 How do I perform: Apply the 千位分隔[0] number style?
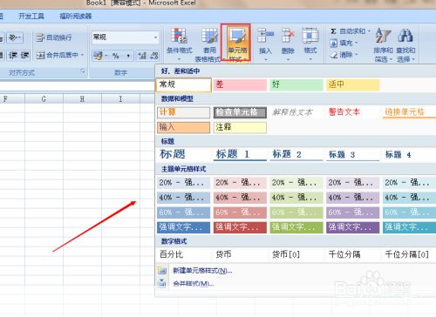point(409,255)
